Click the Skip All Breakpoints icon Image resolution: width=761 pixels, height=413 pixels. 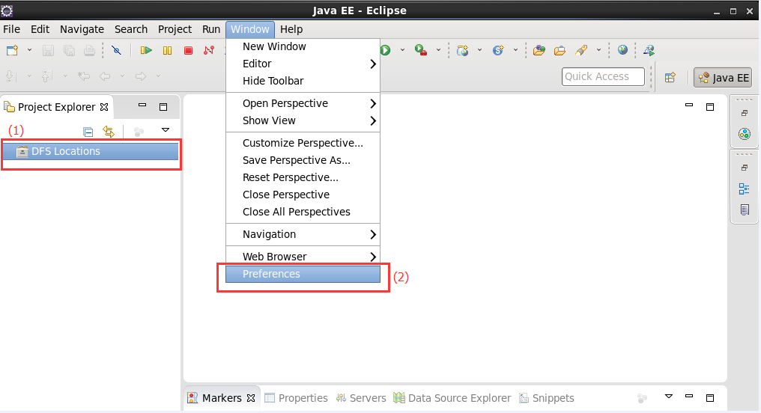(116, 50)
